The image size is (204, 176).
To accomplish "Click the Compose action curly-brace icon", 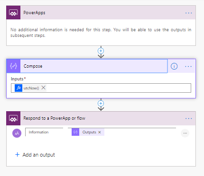I will tap(13, 66).
